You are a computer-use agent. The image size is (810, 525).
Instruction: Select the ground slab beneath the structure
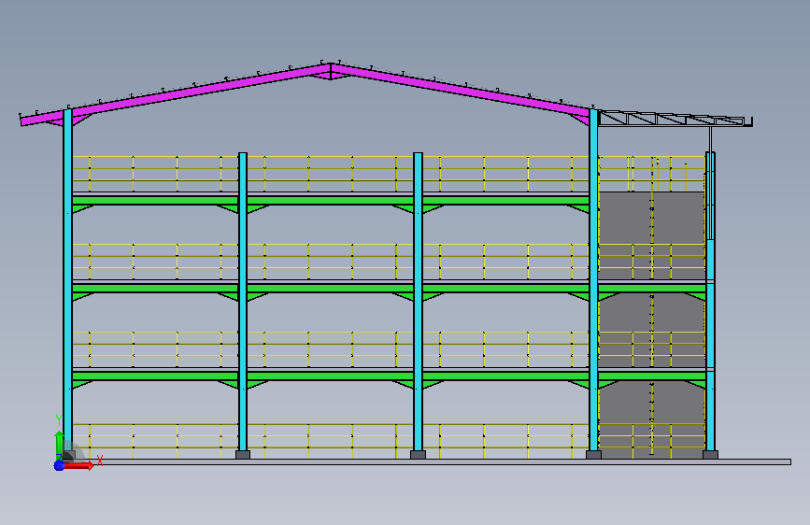point(429,462)
